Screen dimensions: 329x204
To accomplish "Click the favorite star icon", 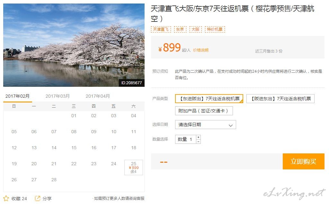I will 6,198.
